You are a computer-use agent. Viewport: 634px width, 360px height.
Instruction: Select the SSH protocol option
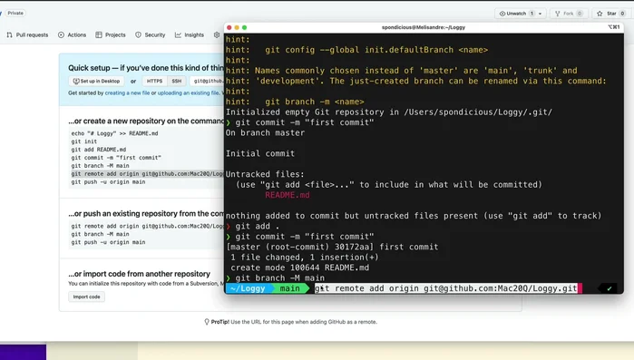[177, 82]
